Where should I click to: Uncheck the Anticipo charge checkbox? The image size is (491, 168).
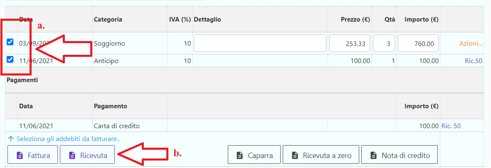coord(10,59)
